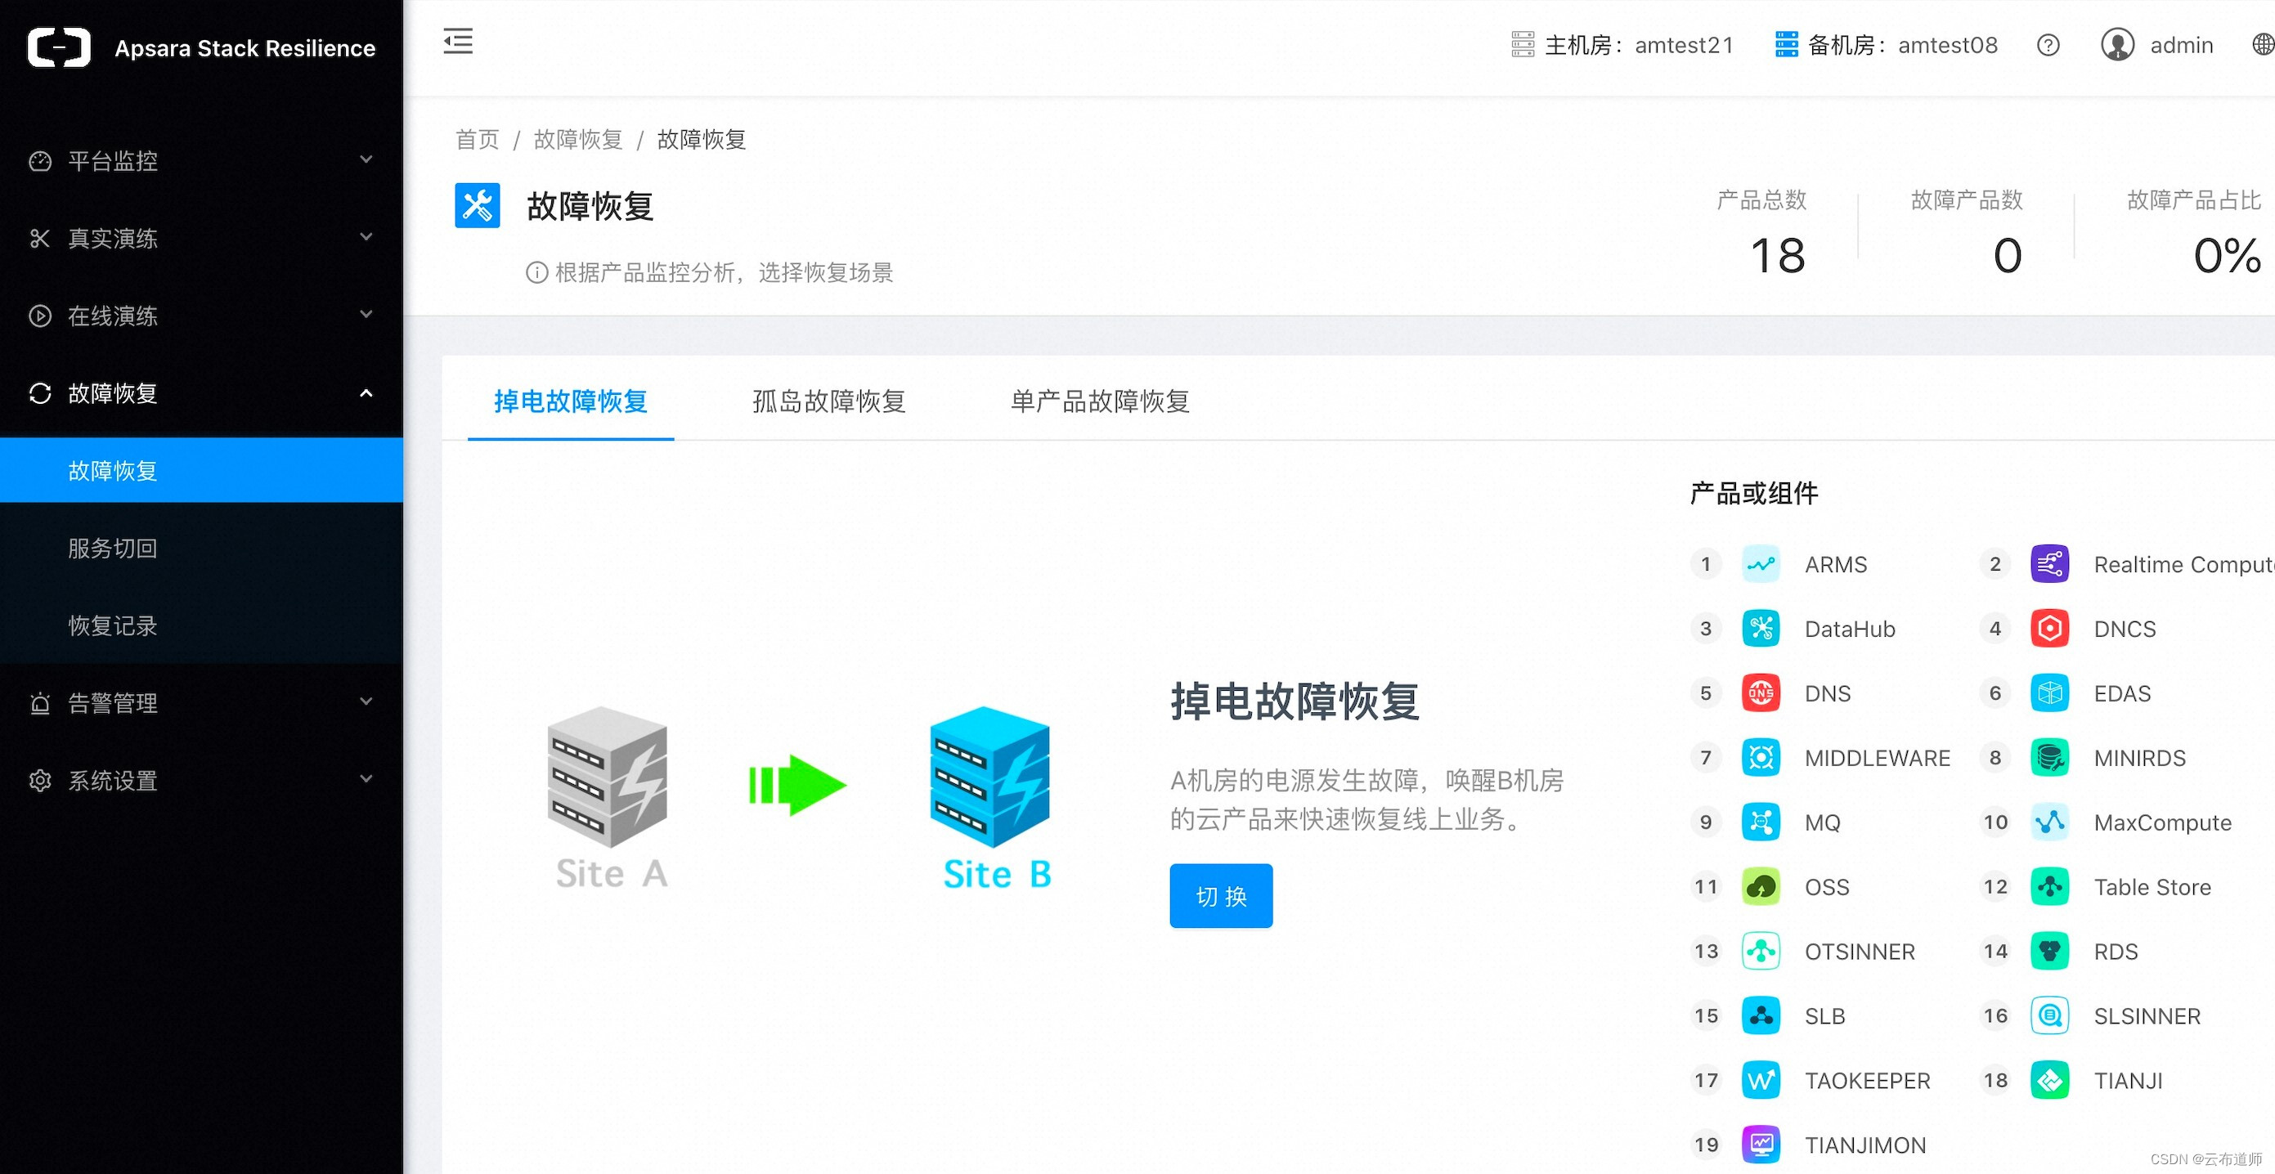This screenshot has width=2275, height=1174.
Task: Click the OSS product icon
Action: 1760,886
